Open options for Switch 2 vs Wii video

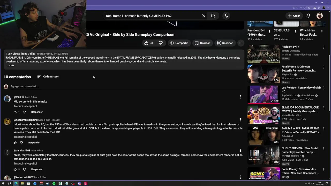(324, 129)
